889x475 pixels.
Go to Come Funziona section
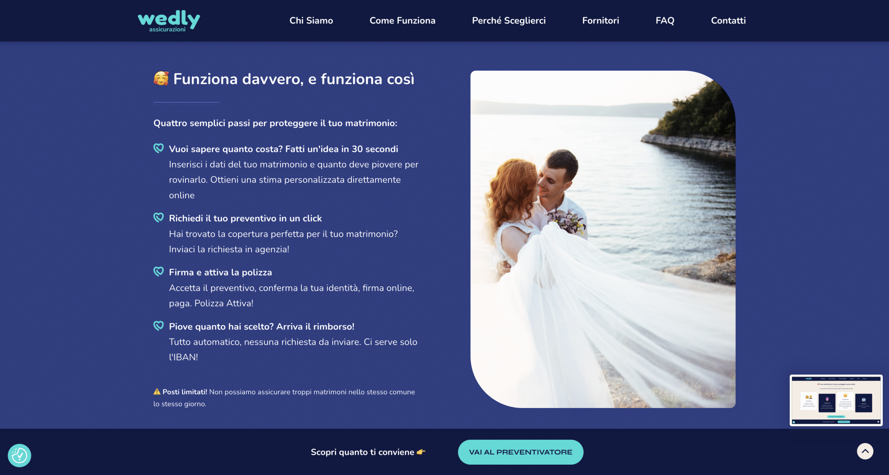[402, 20]
